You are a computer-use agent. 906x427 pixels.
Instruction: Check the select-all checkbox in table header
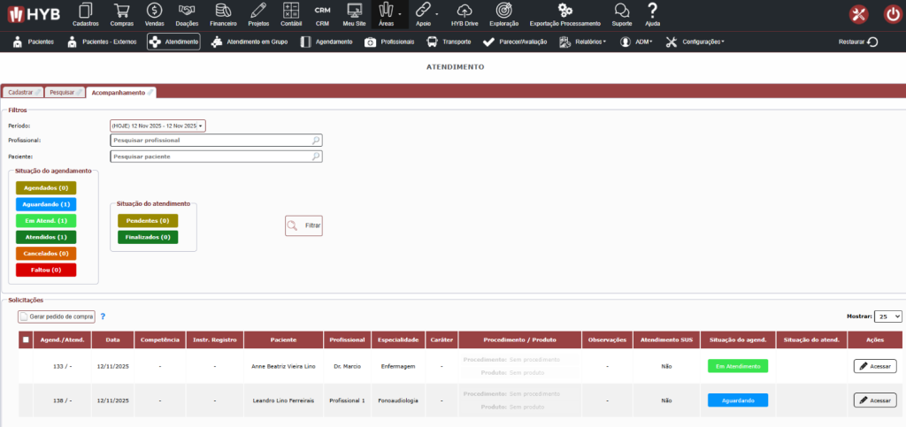(x=26, y=339)
